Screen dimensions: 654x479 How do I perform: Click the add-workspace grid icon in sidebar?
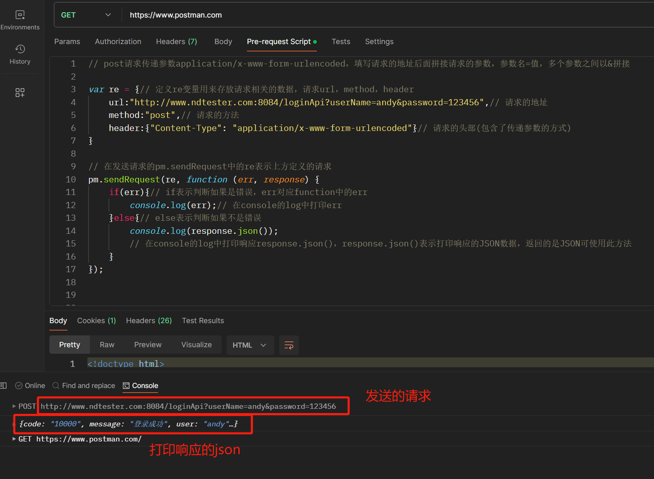pyautogui.click(x=20, y=93)
